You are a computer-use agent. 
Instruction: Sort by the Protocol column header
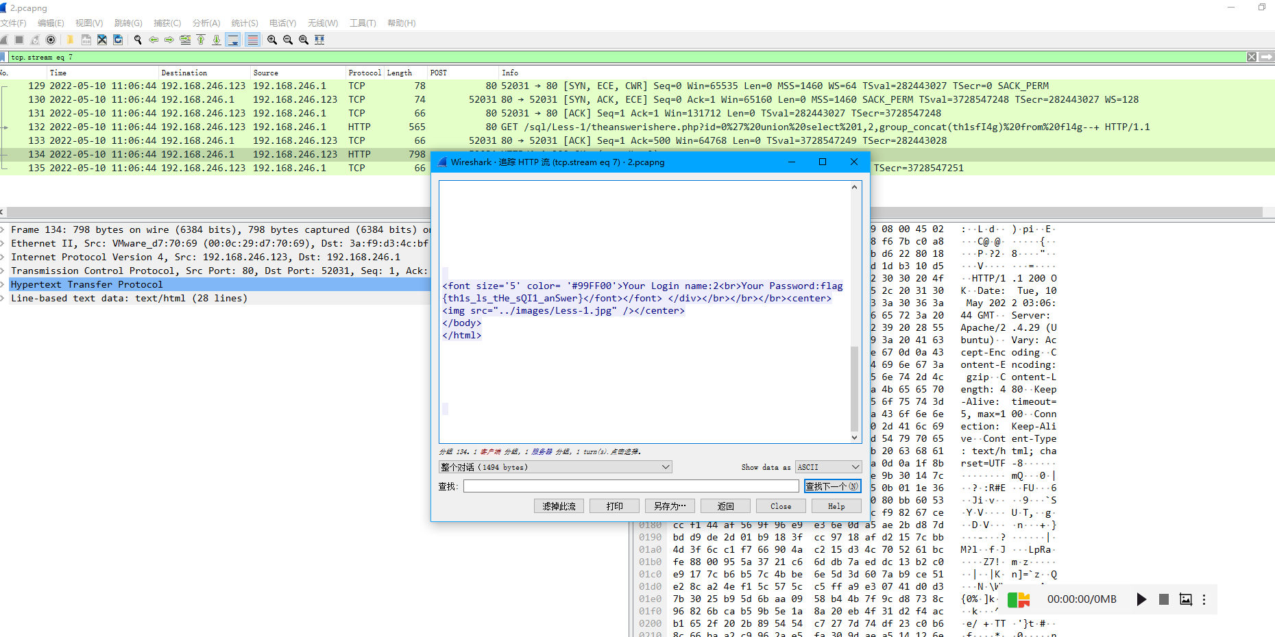pos(365,73)
